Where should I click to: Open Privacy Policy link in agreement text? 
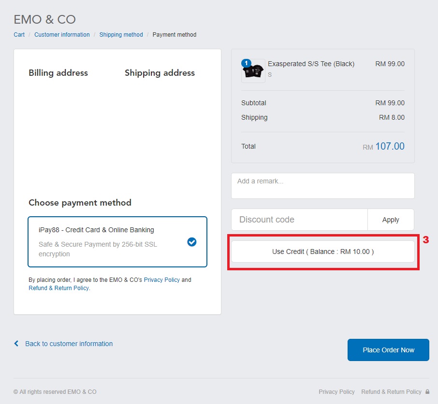pos(162,279)
